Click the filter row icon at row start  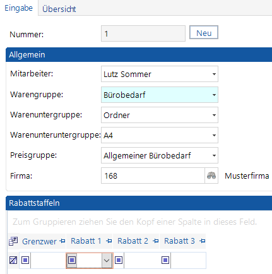click(13, 260)
